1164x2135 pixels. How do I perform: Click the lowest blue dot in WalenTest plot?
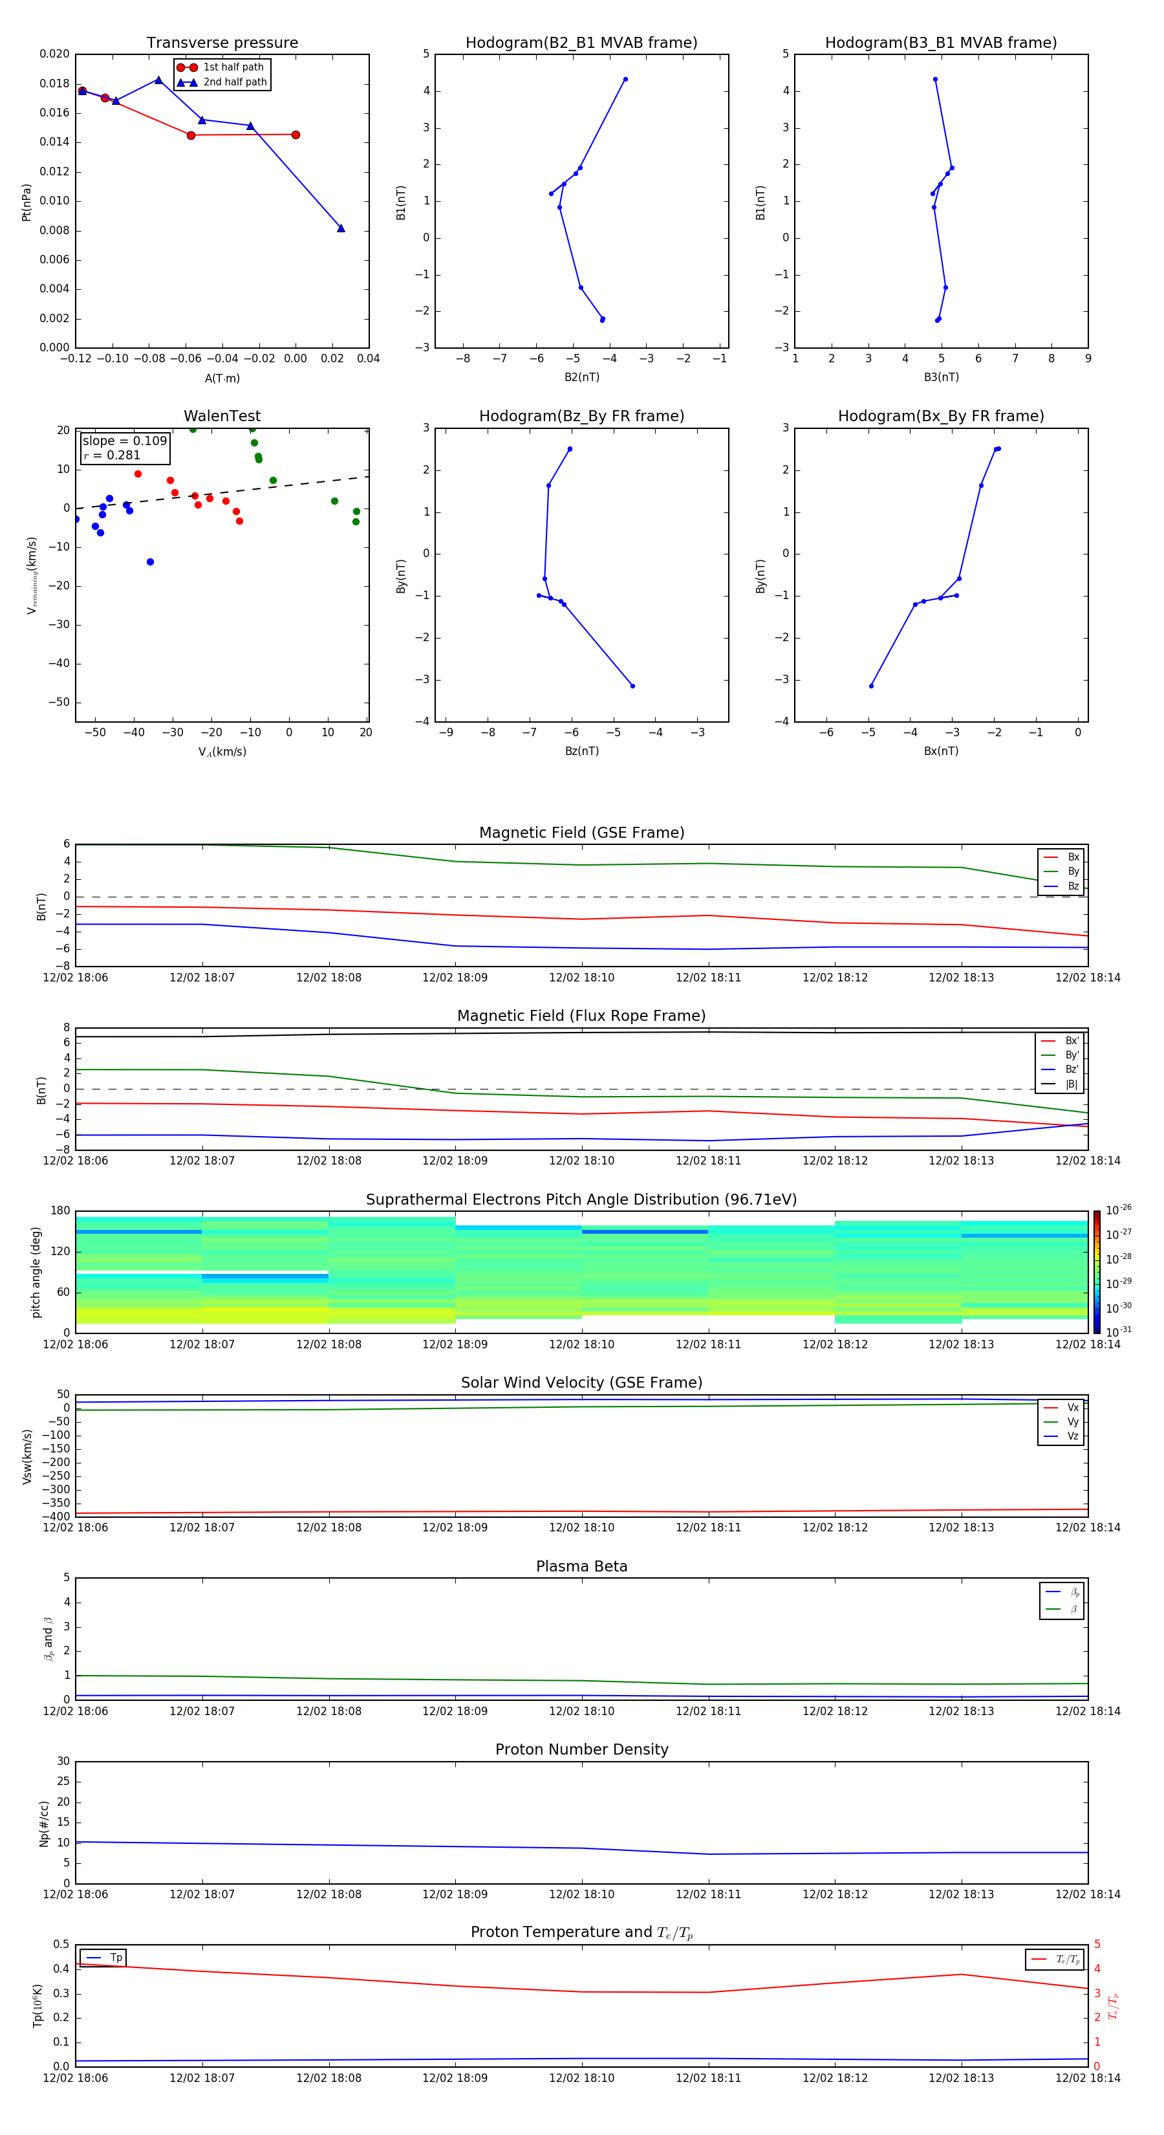tap(150, 562)
